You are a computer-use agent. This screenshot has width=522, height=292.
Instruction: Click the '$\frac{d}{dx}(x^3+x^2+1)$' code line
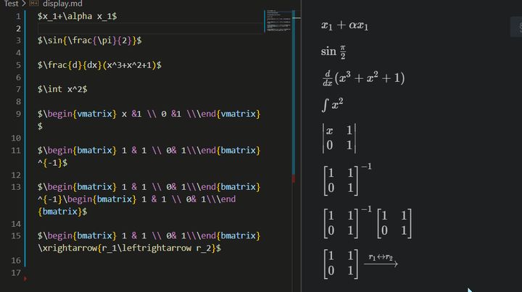tap(99, 65)
